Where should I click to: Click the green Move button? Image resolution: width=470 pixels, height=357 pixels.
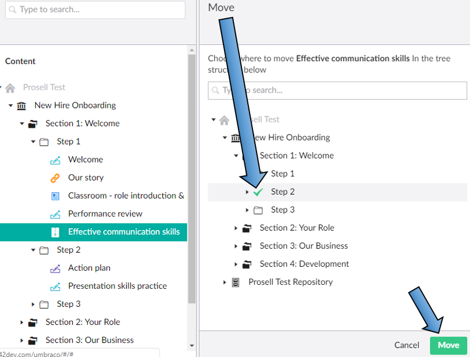pos(448,345)
